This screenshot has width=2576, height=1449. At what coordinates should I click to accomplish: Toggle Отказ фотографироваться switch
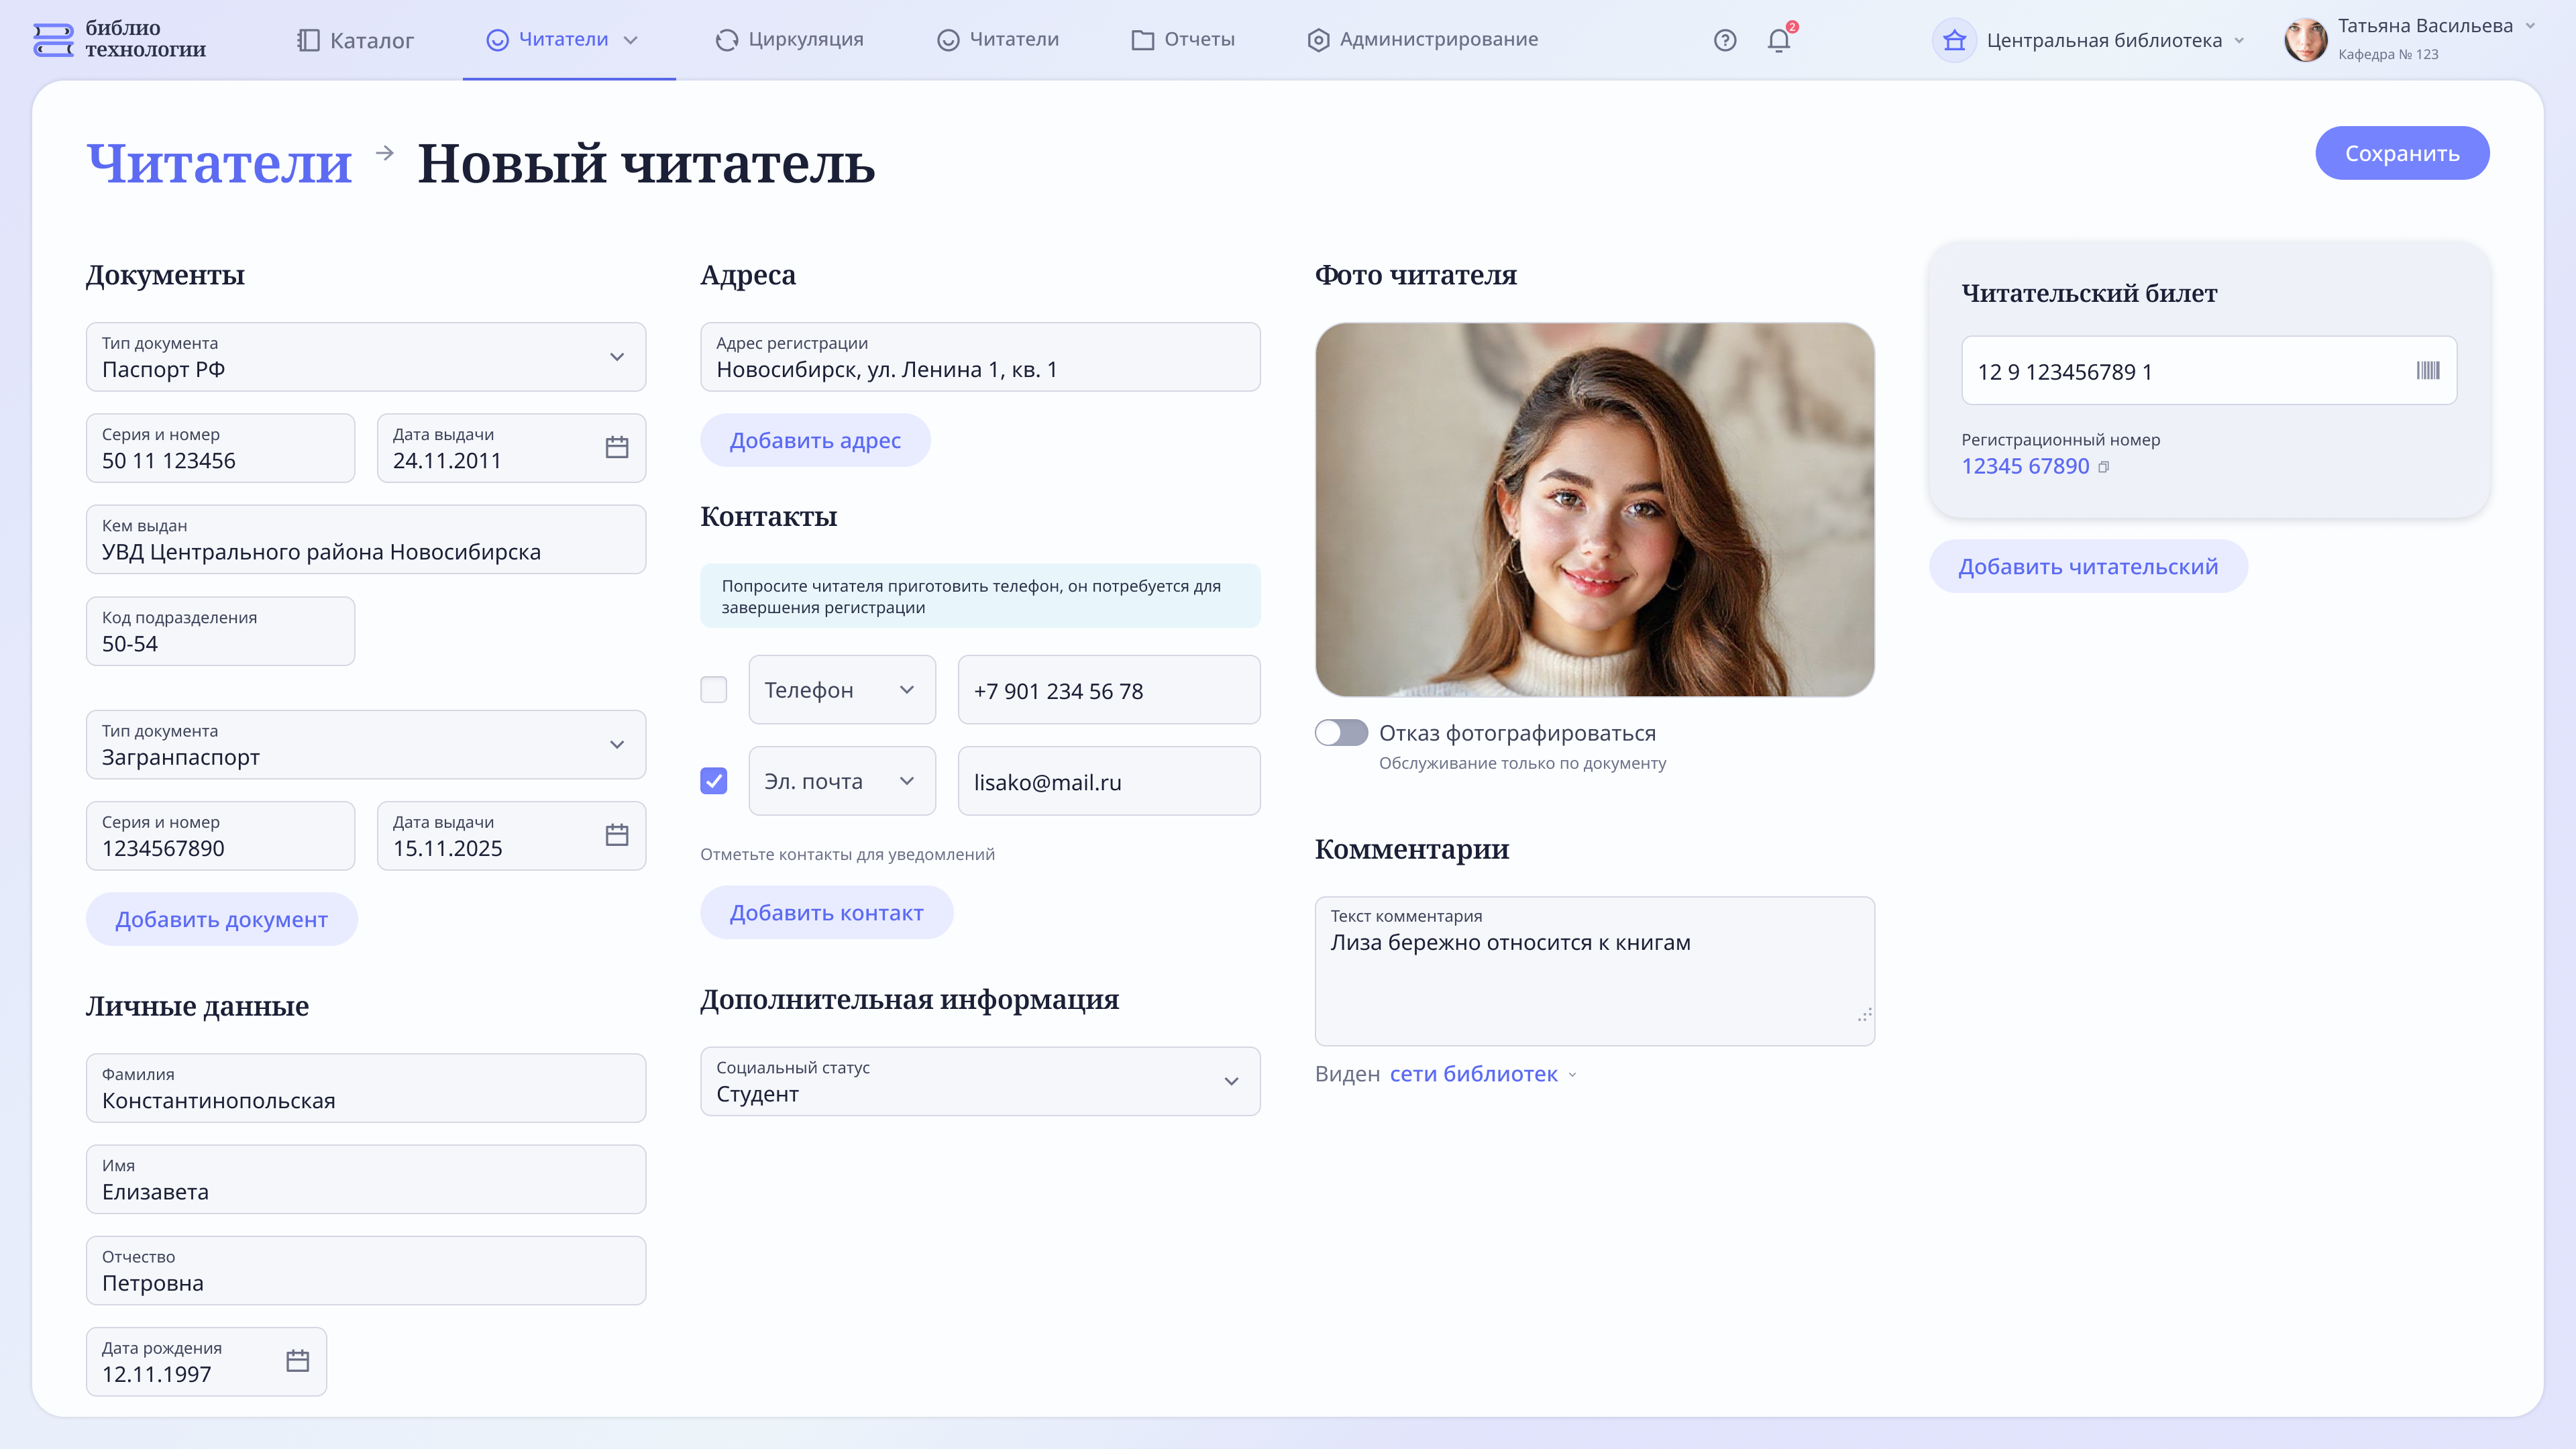tap(1341, 732)
